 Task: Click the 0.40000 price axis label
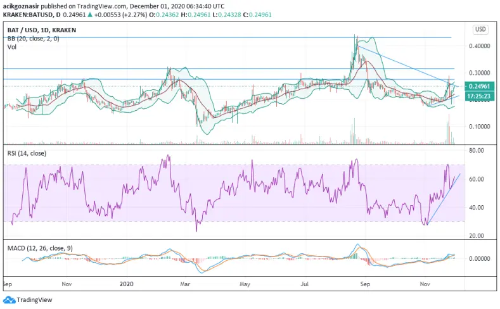tap(479, 46)
